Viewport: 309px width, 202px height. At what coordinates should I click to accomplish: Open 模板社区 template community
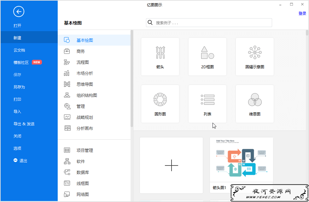(x=21, y=63)
